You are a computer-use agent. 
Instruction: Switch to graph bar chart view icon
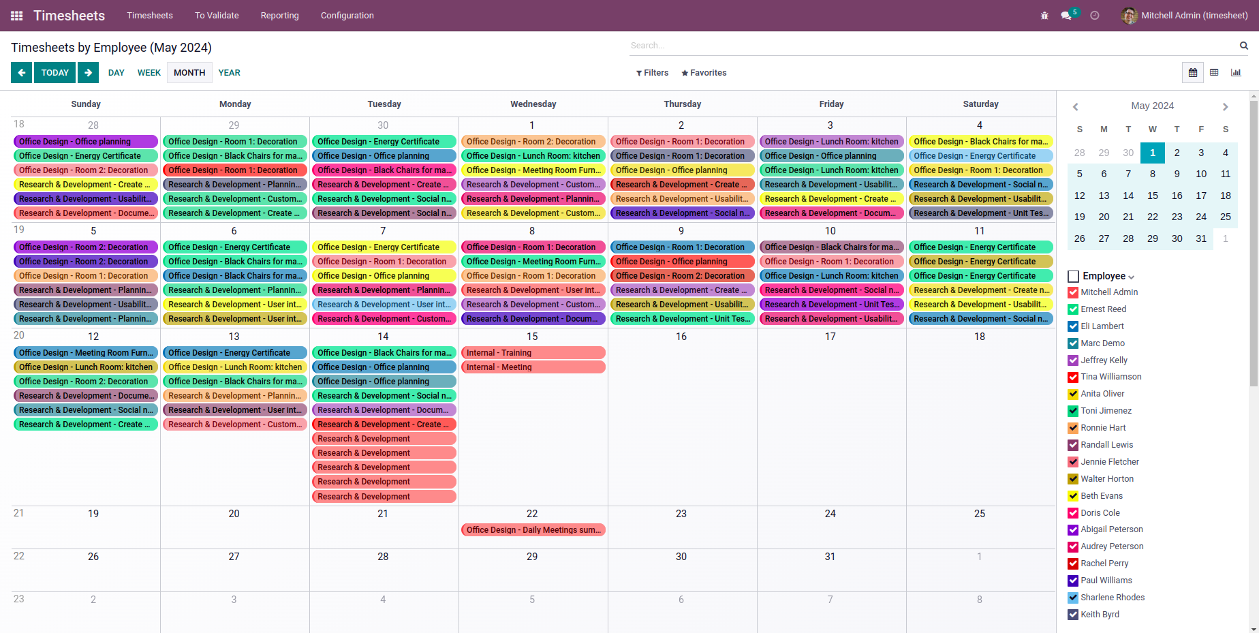tap(1236, 73)
